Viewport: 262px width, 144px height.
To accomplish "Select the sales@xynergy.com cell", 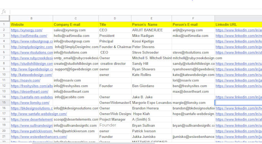I will (x=76, y=30).
